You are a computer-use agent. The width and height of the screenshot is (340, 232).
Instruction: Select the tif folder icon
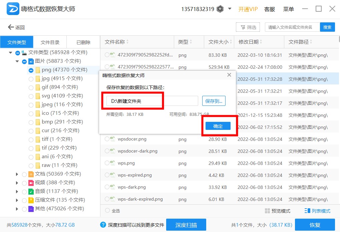[x=38, y=148]
